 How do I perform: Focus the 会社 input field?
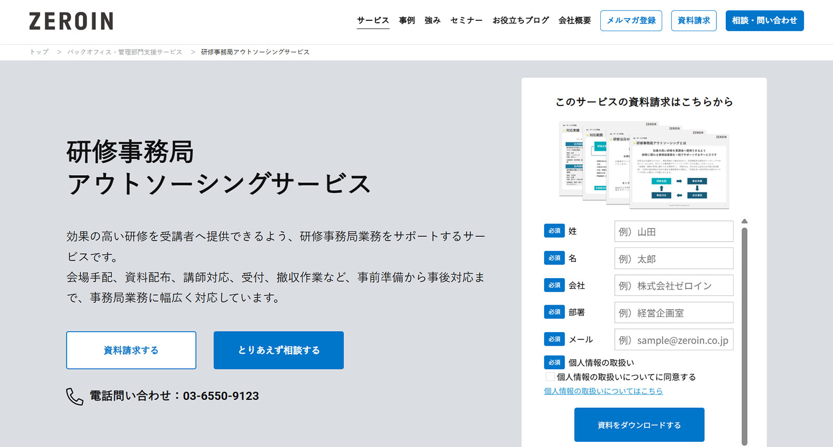tap(674, 285)
